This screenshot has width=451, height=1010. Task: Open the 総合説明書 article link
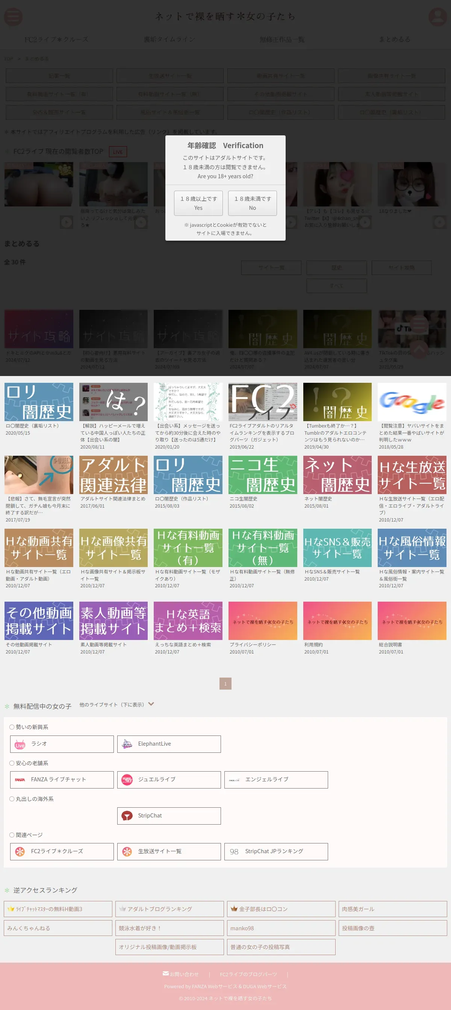coord(390,645)
